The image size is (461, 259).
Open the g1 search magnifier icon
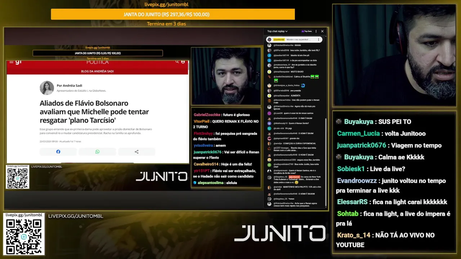(x=177, y=62)
